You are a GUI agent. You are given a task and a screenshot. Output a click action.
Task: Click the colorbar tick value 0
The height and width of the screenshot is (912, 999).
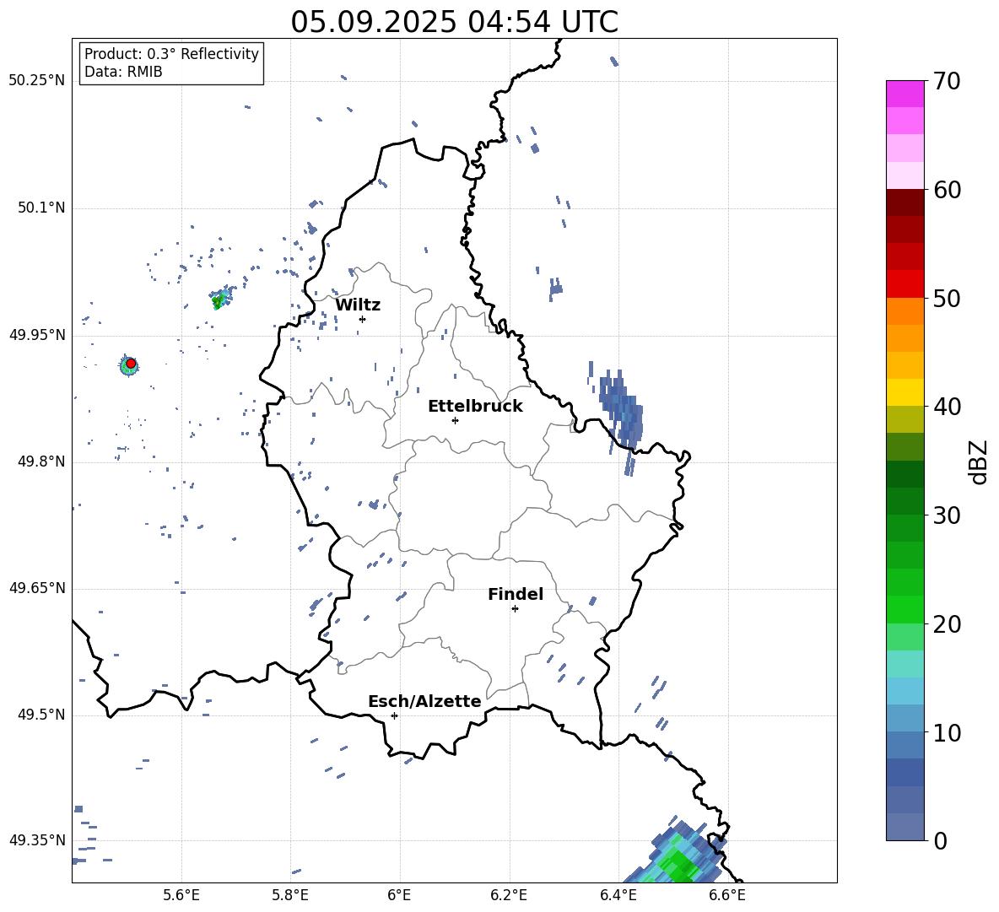point(940,840)
